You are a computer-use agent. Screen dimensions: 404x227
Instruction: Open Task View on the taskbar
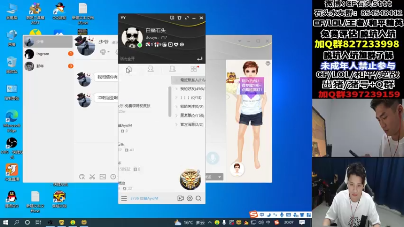(38, 222)
